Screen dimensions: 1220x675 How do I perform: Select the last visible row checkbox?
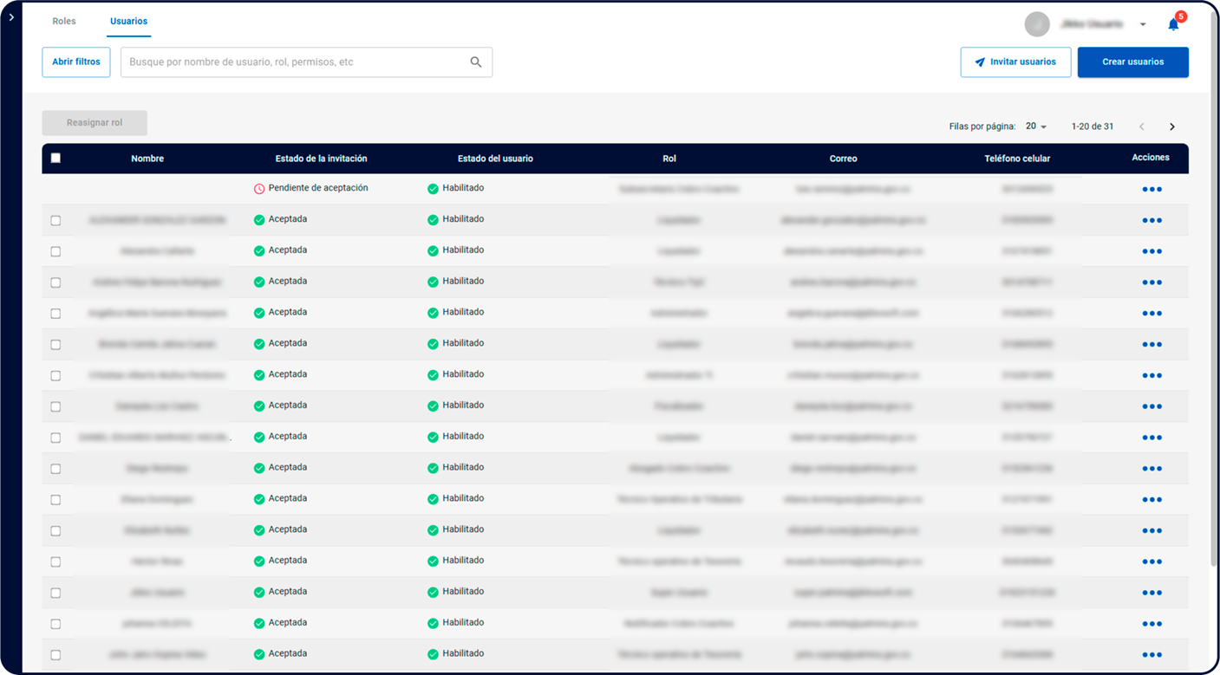[55, 655]
